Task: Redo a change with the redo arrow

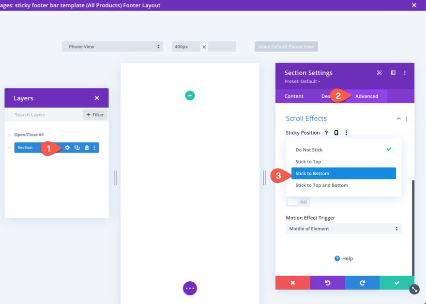Action: (x=363, y=283)
